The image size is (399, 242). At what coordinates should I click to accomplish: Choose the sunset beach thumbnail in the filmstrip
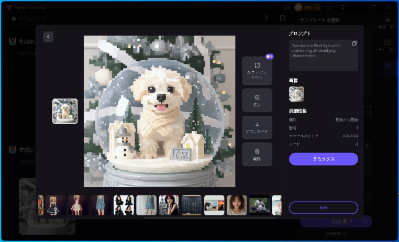click(x=214, y=205)
